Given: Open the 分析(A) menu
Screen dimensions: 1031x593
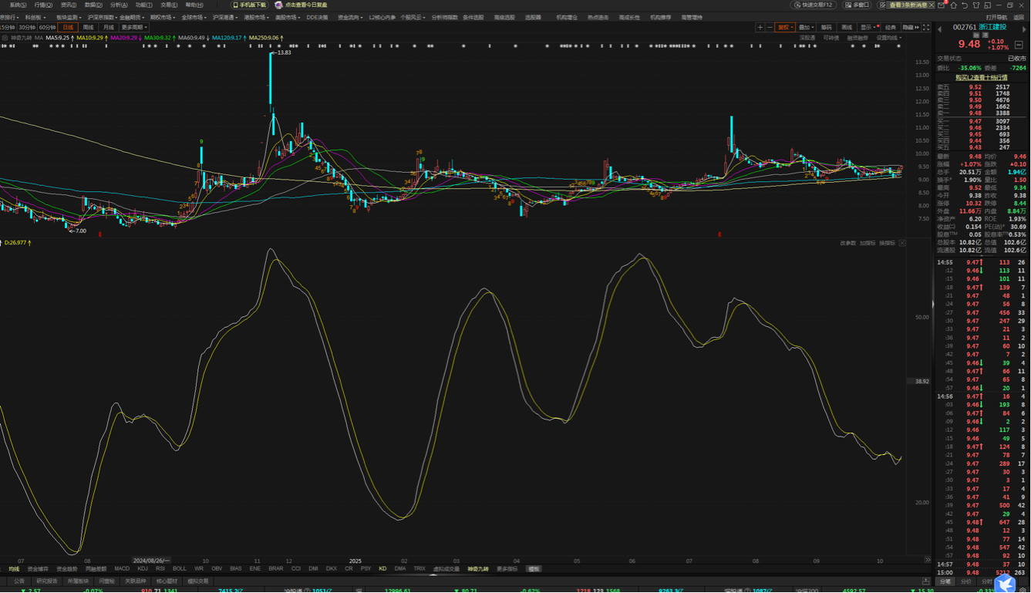Looking at the screenshot, I should click(119, 5).
